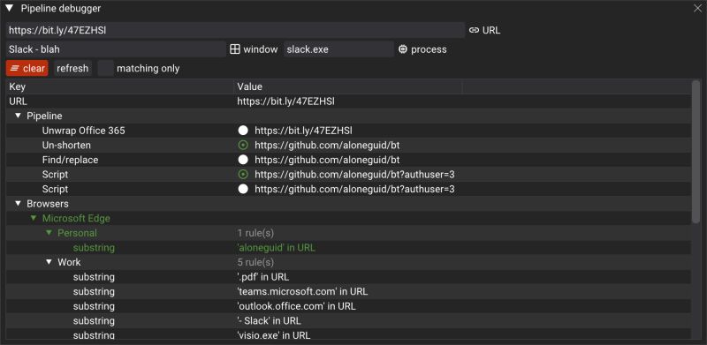The height and width of the screenshot is (345, 707).
Task: Select the Unwrap Office 365 row
Action: [348, 131]
